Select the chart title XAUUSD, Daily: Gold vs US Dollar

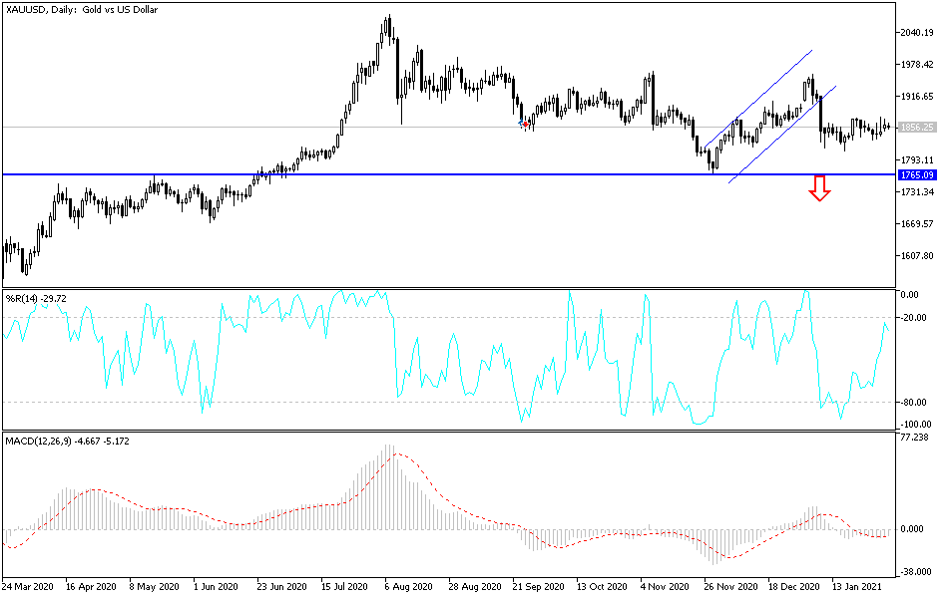(x=82, y=10)
